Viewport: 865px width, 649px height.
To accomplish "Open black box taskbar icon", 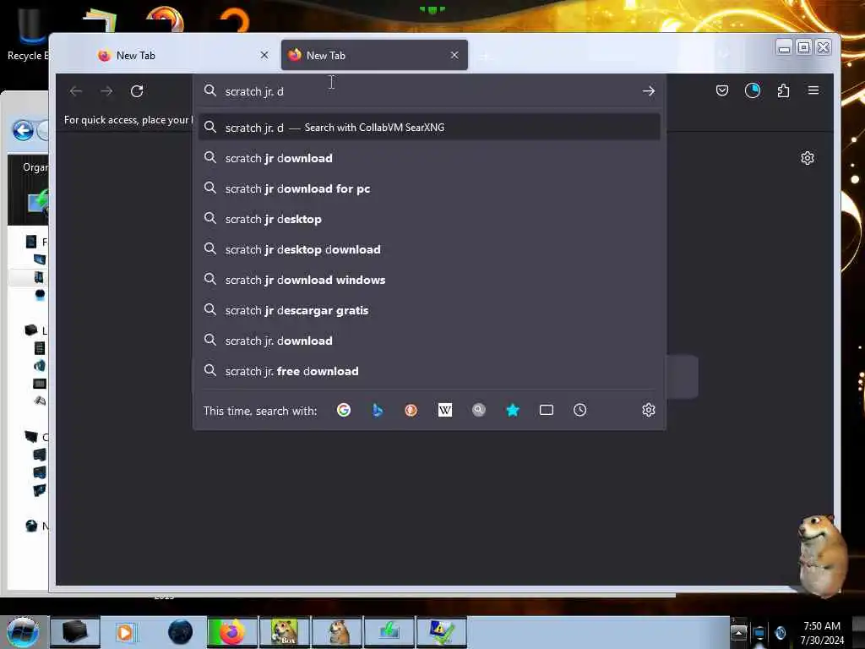I will (x=74, y=632).
